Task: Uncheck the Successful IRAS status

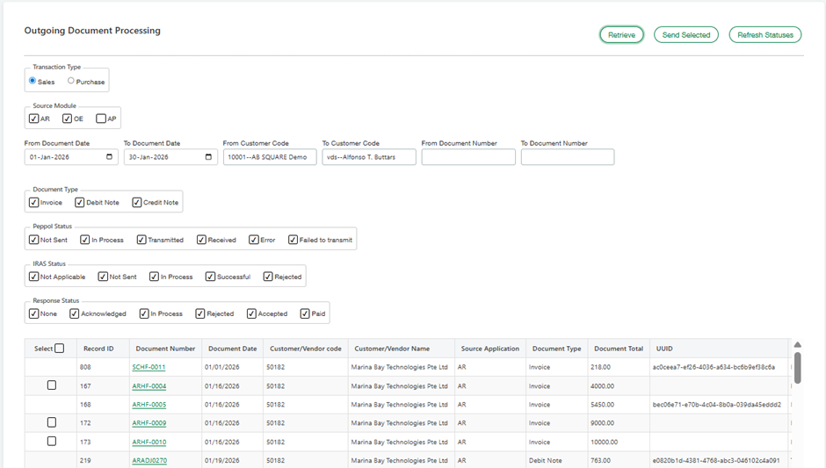Action: [211, 277]
